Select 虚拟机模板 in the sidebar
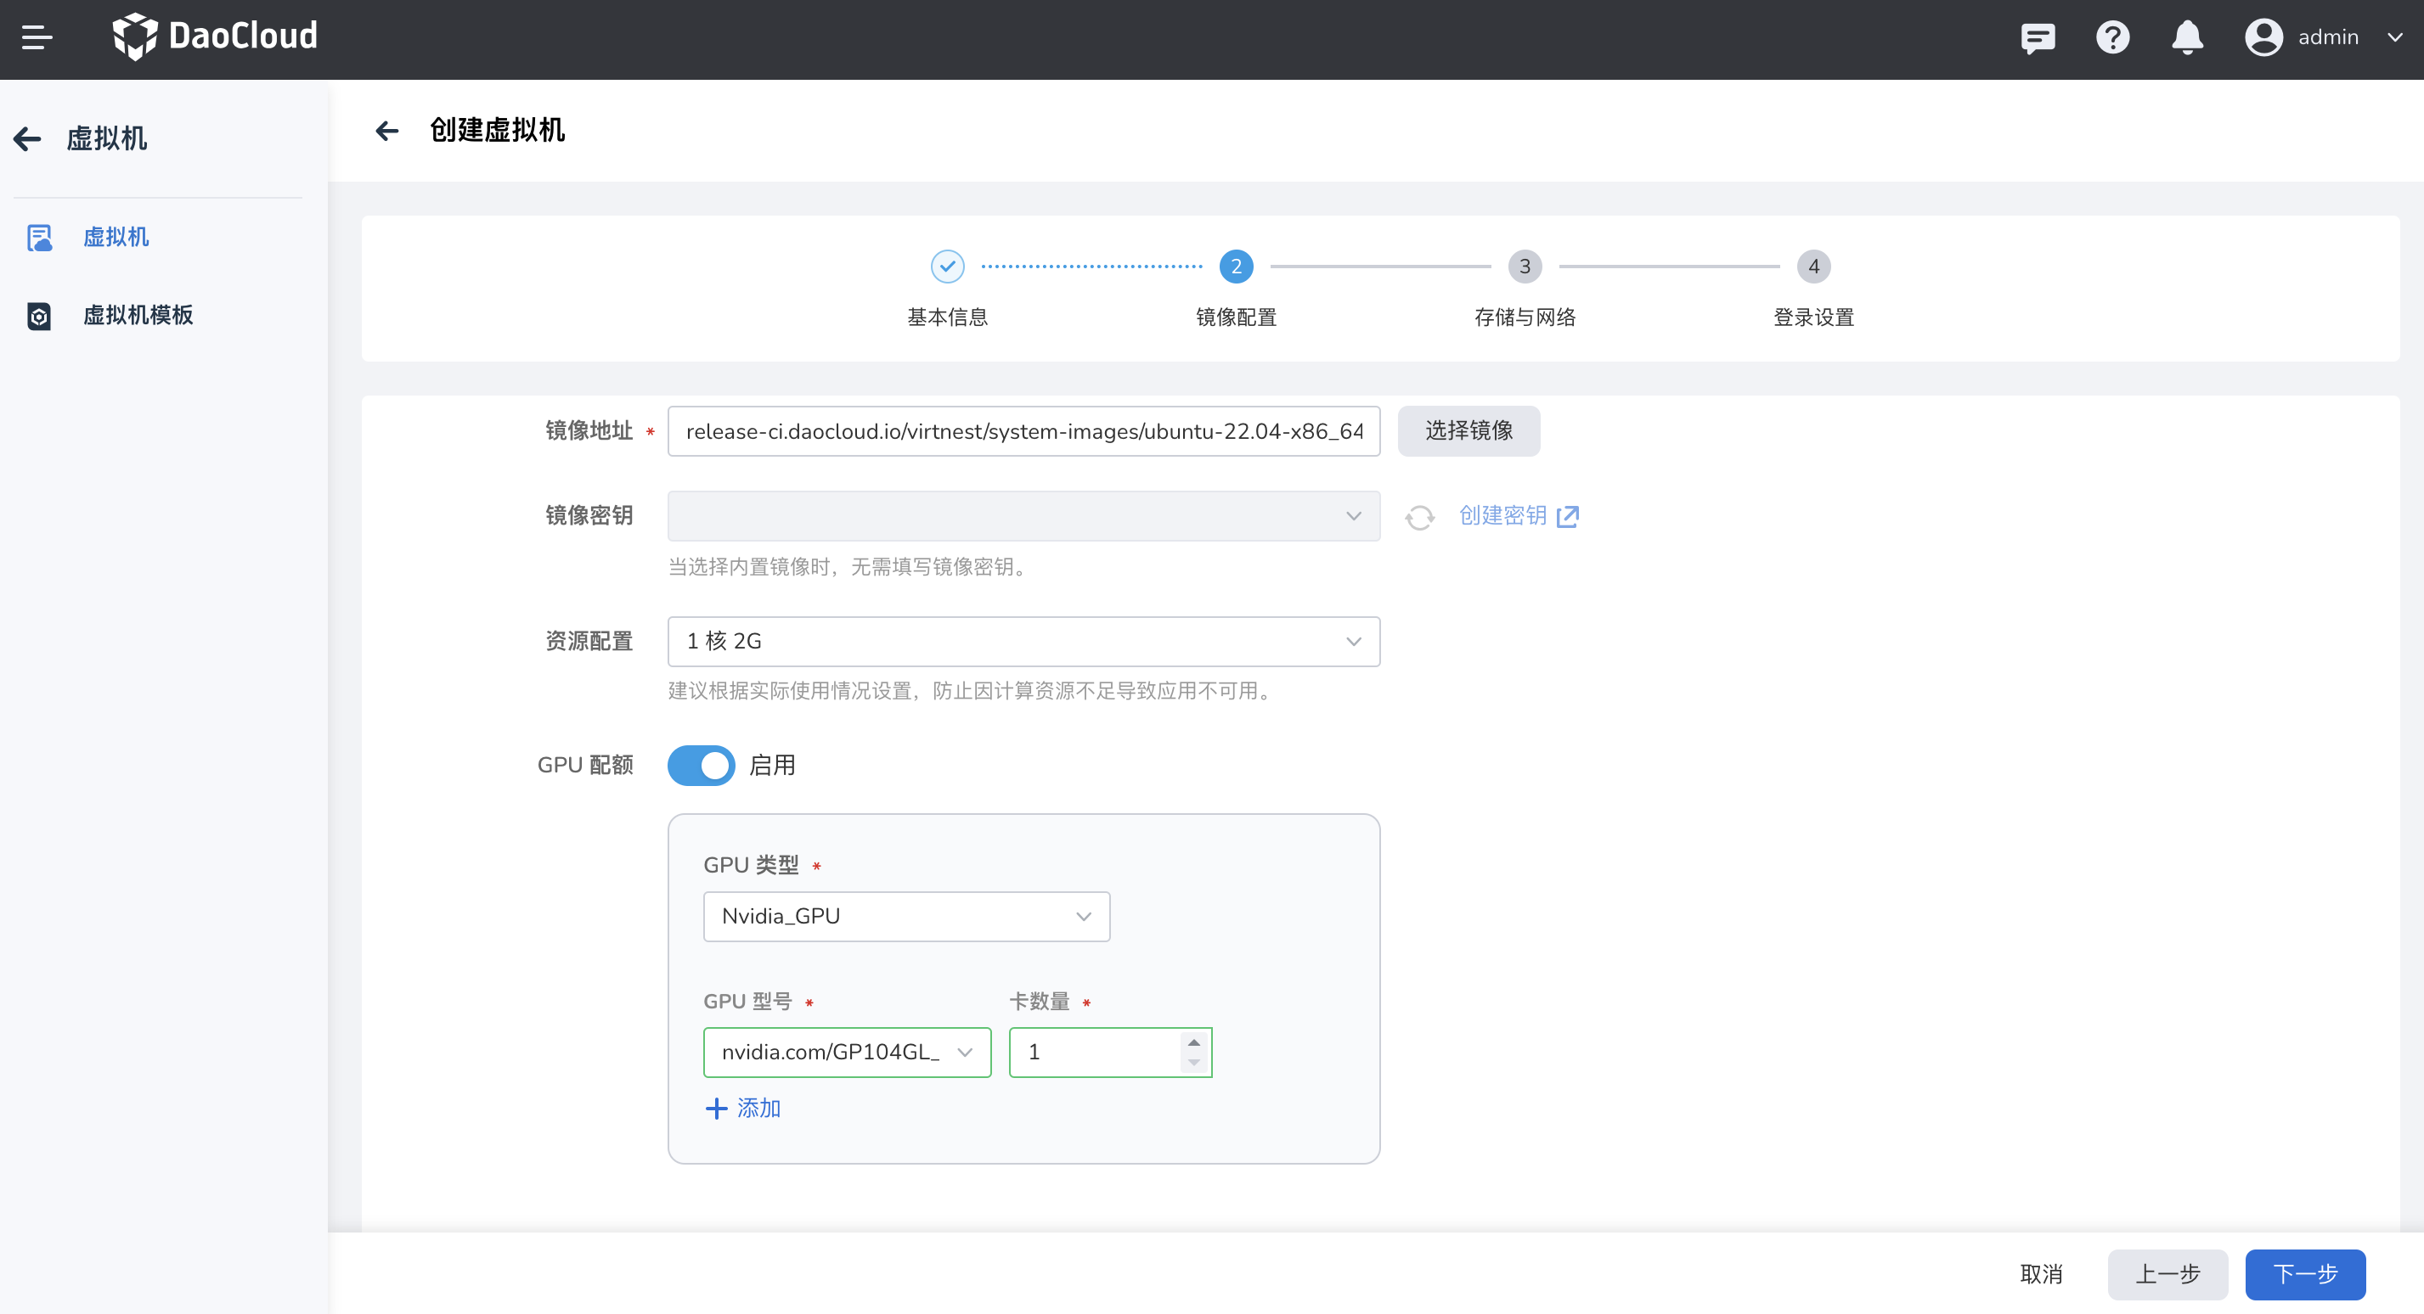Image resolution: width=2424 pixels, height=1314 pixels. pos(138,315)
